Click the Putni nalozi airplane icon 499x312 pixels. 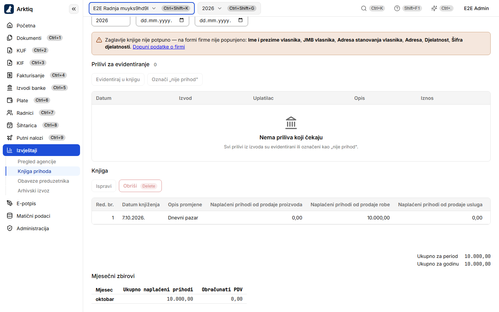(10, 138)
